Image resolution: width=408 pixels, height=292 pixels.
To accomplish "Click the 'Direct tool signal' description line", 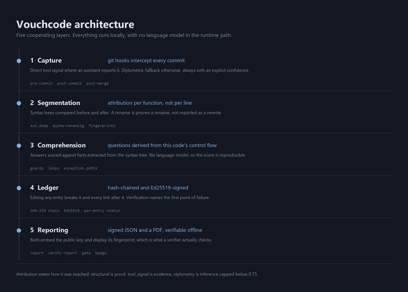I will 140,70.
